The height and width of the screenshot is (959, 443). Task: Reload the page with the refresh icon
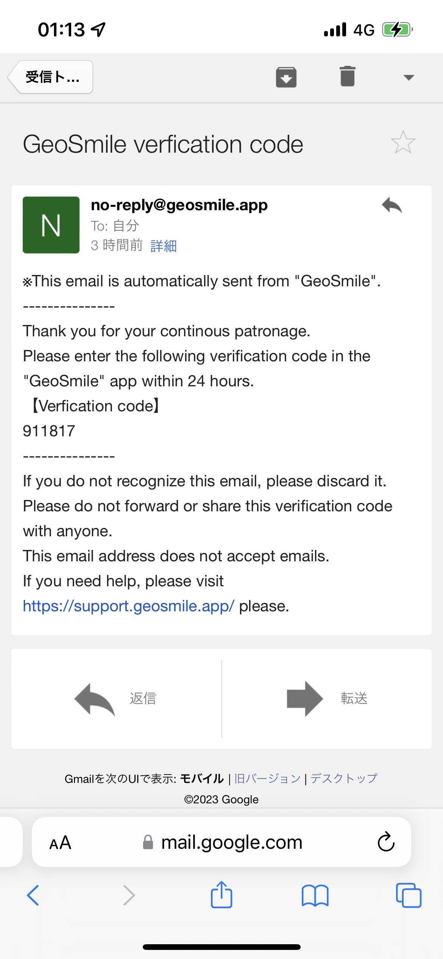click(386, 842)
